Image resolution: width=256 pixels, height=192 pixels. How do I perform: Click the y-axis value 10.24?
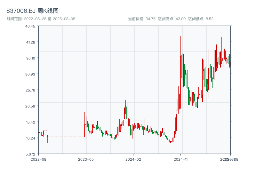pyautogui.click(x=31, y=138)
